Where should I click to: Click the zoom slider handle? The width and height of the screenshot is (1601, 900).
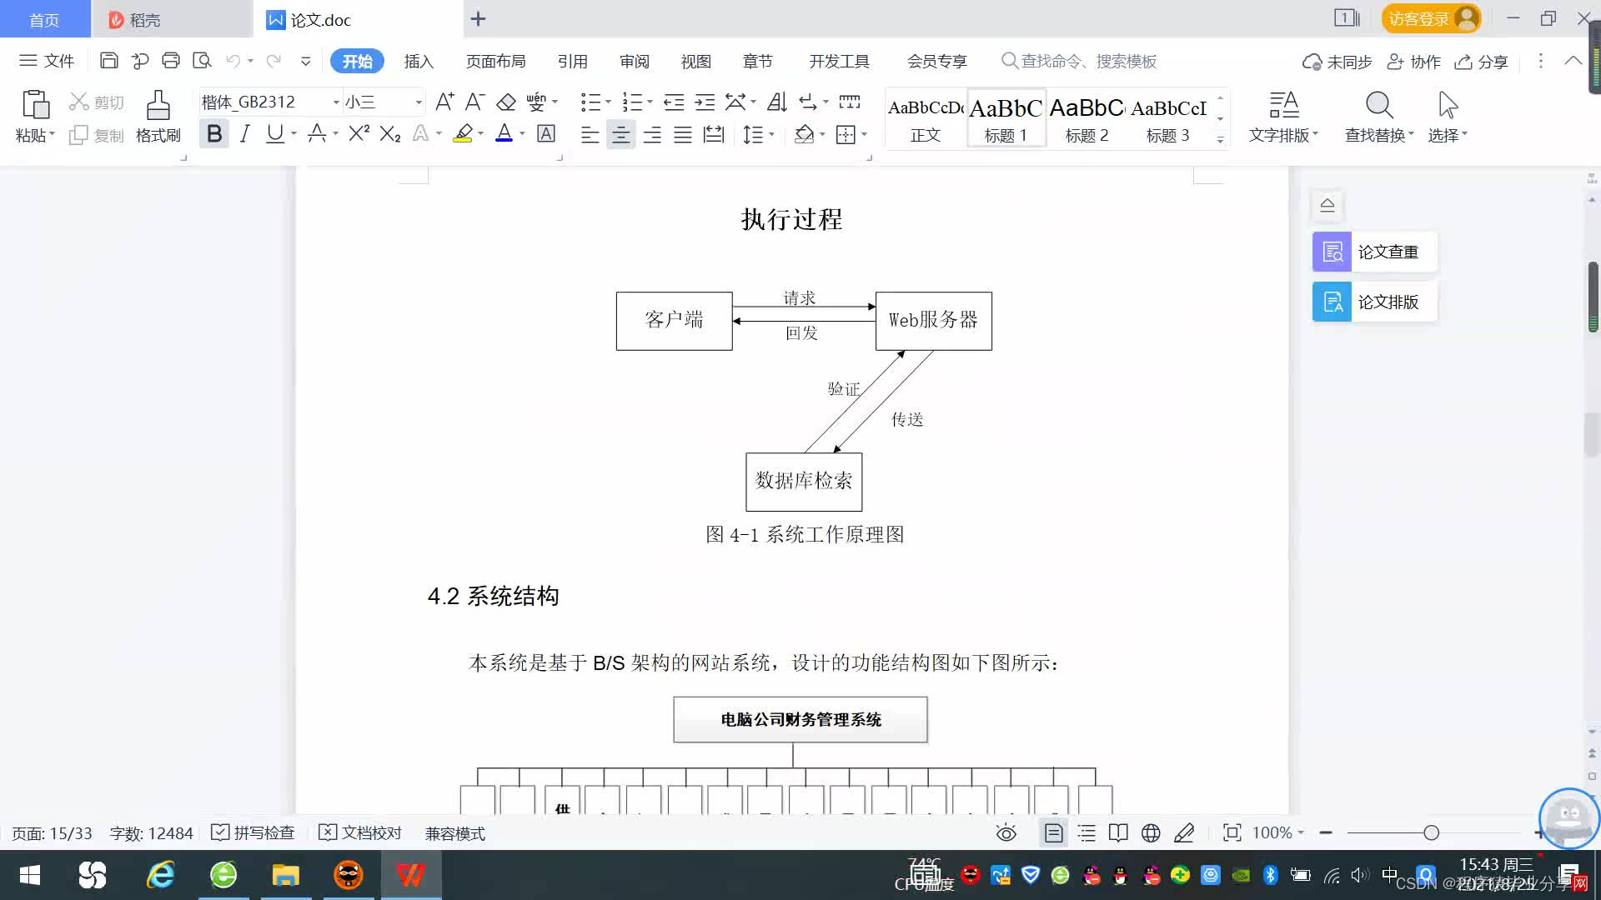click(1431, 832)
